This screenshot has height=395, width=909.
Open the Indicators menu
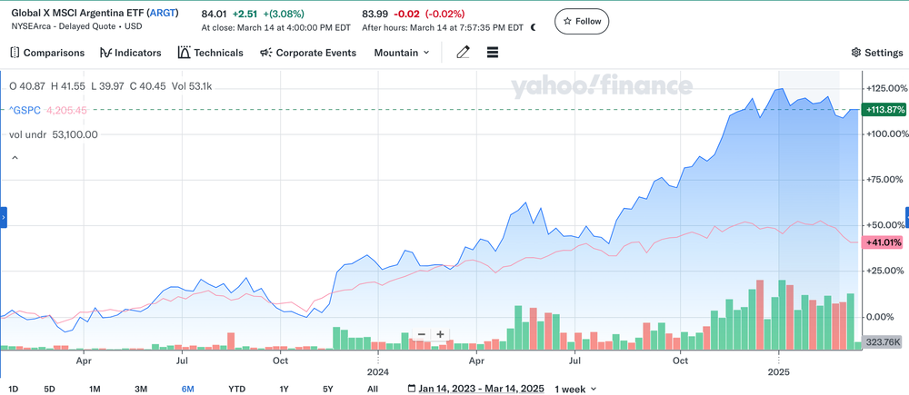130,53
